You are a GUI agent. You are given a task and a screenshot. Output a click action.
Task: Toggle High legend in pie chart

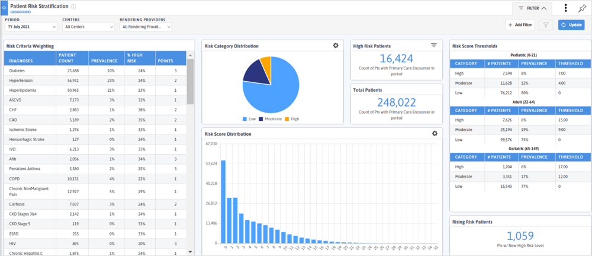point(292,119)
